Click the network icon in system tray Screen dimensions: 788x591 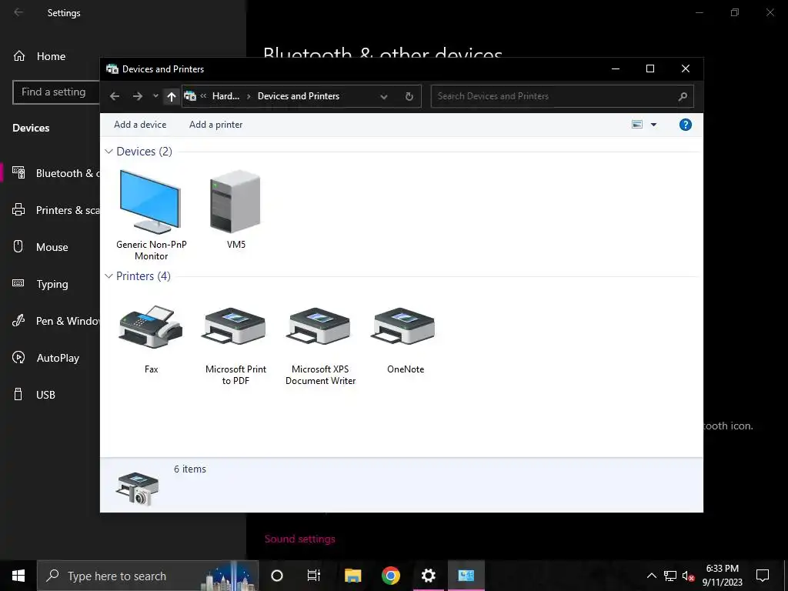(670, 576)
